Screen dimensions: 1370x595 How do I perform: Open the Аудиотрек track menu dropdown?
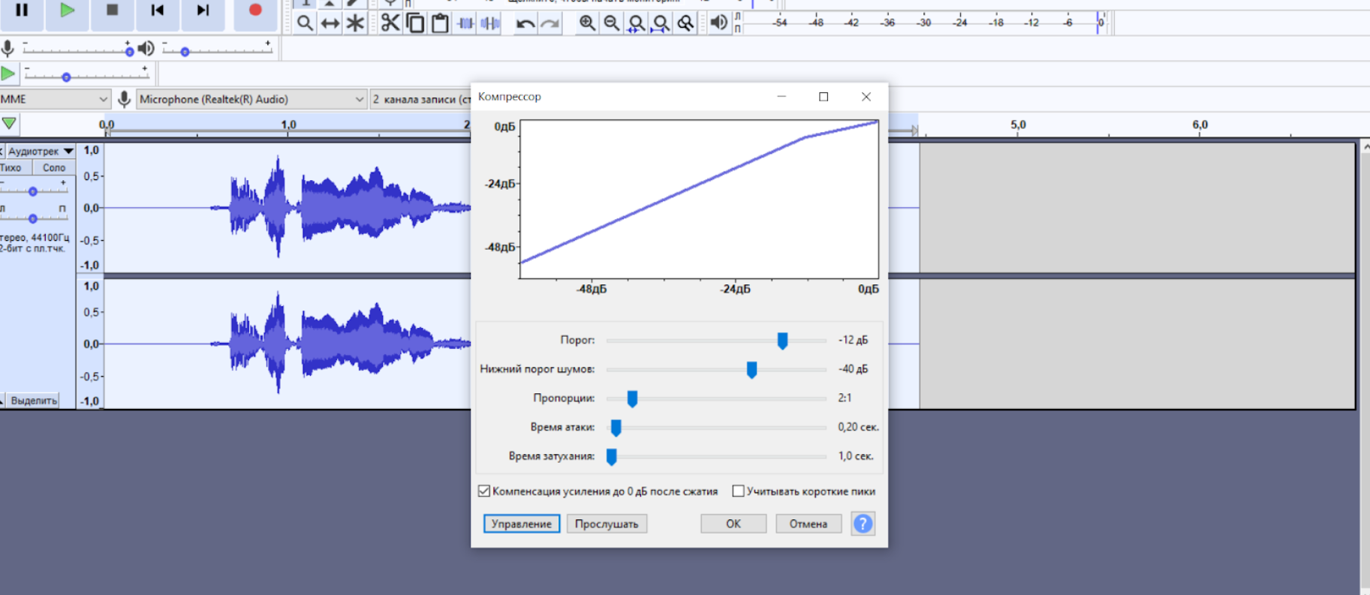pos(41,151)
